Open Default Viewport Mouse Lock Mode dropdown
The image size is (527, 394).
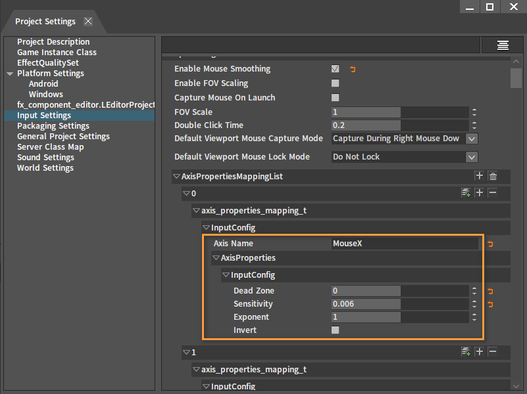[x=471, y=157]
